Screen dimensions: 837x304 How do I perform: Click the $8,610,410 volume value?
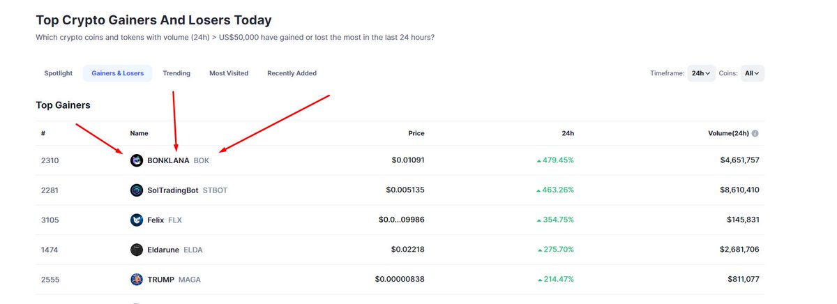click(739, 190)
